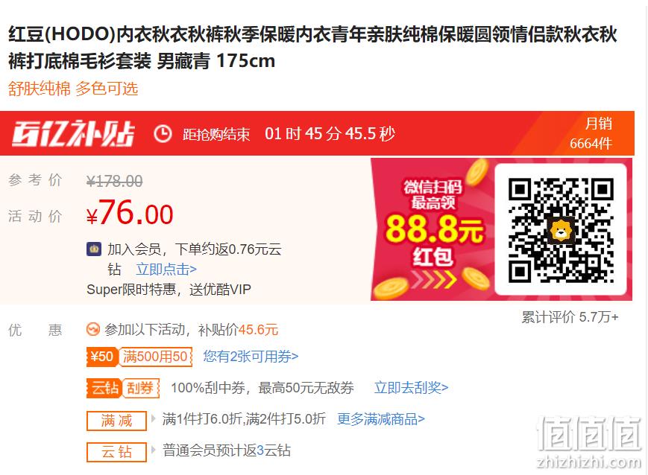This screenshot has height=475, width=648.
Task: Click the 月销 6664件 sales badge
Action: [591, 133]
